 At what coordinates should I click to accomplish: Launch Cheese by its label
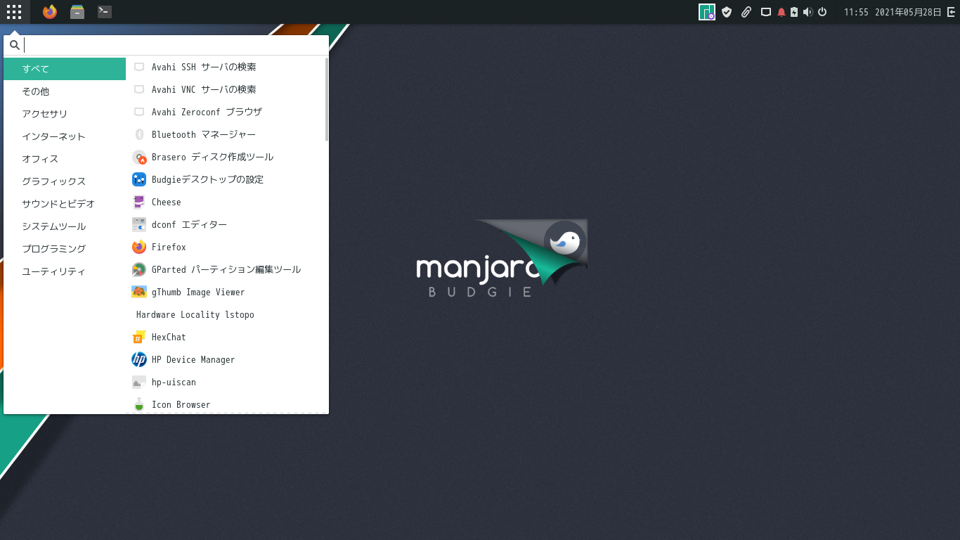167,202
